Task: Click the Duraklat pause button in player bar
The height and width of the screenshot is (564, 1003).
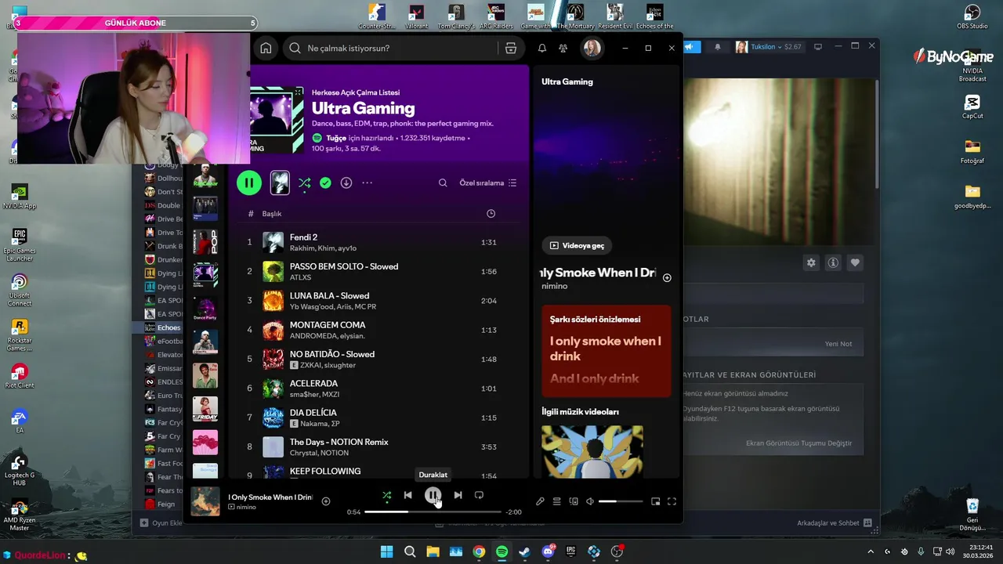Action: pos(433,495)
